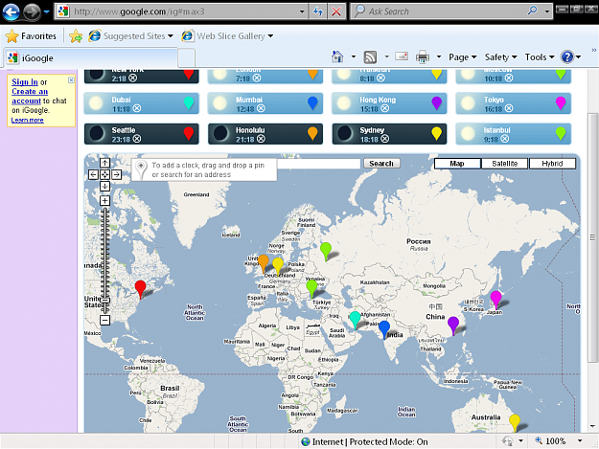
Task: Click the red Stop loading icon
Action: coord(336,11)
